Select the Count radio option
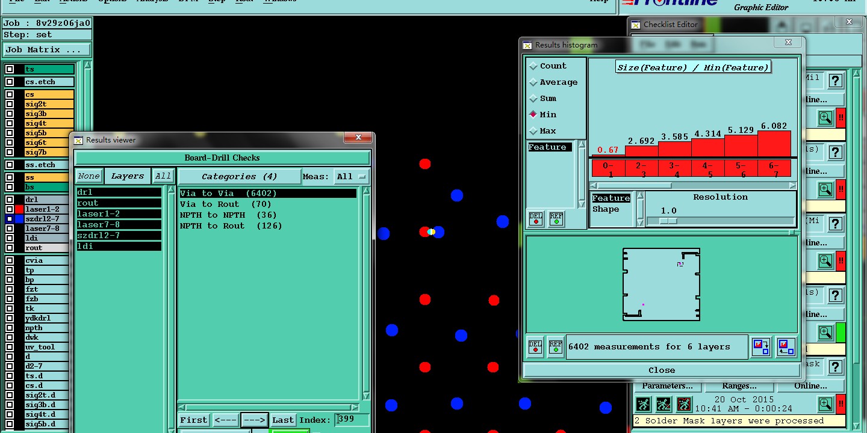867x433 pixels. click(533, 66)
